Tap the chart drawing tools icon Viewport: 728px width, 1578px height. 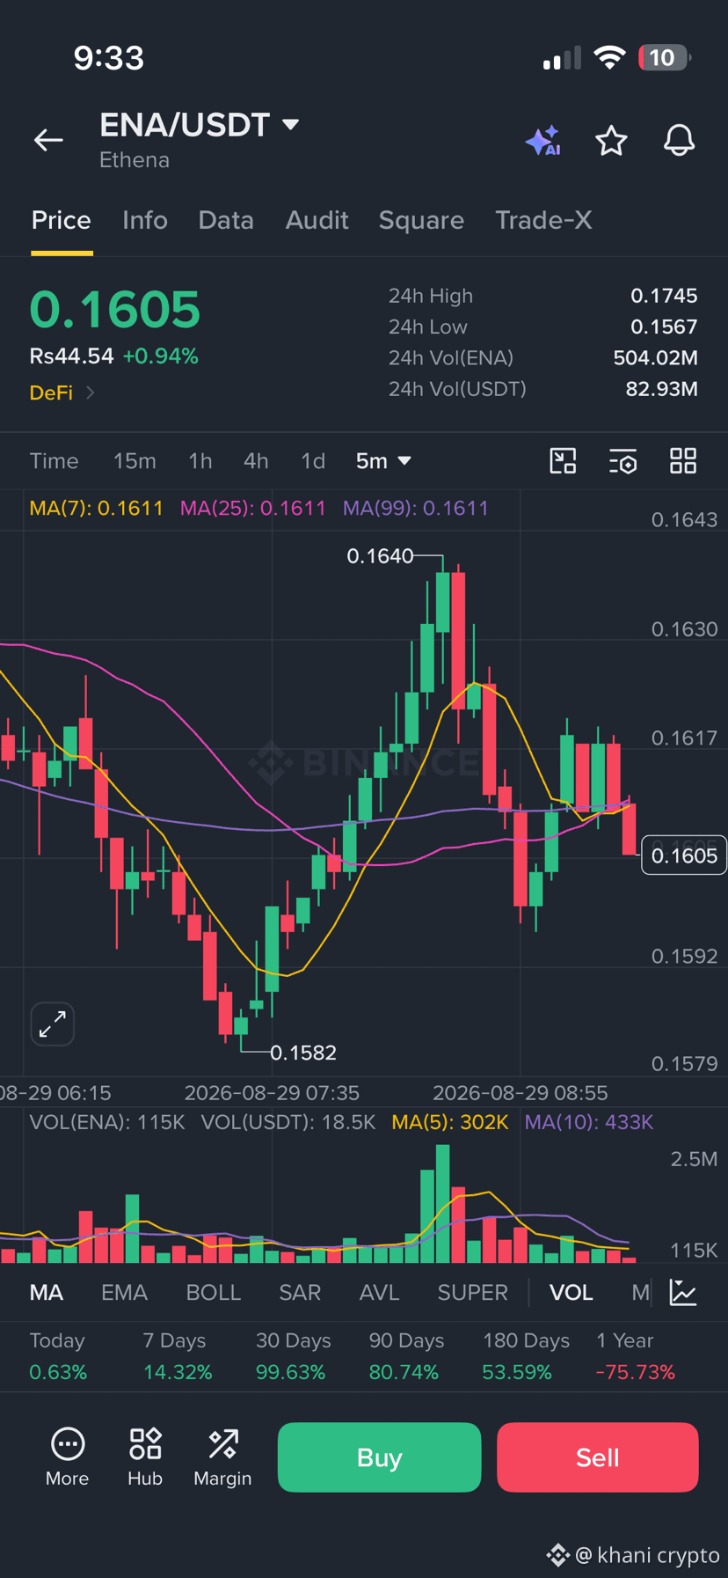(x=563, y=461)
